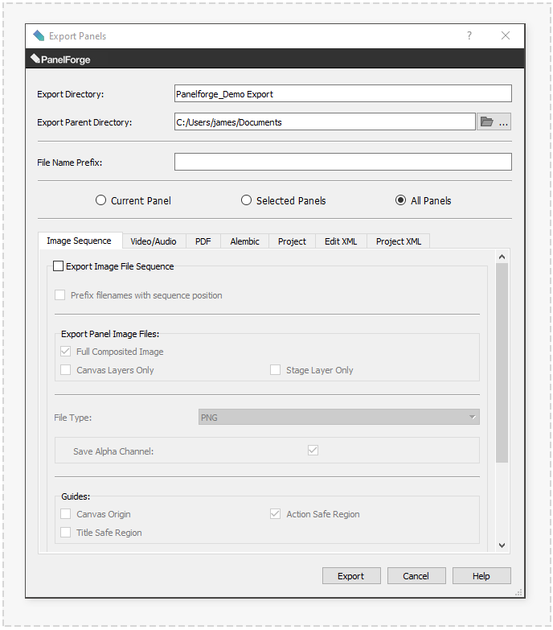Click the PanelForge logo in banner
The image size is (553, 630).
pyautogui.click(x=60, y=60)
